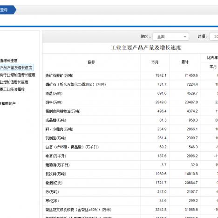The image size is (218, 218).
Task: Select row 卷烟(亿支)
Action: tap(130, 183)
